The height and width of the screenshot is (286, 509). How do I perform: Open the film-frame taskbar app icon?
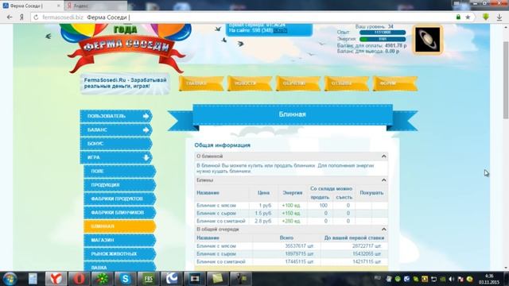point(195,279)
